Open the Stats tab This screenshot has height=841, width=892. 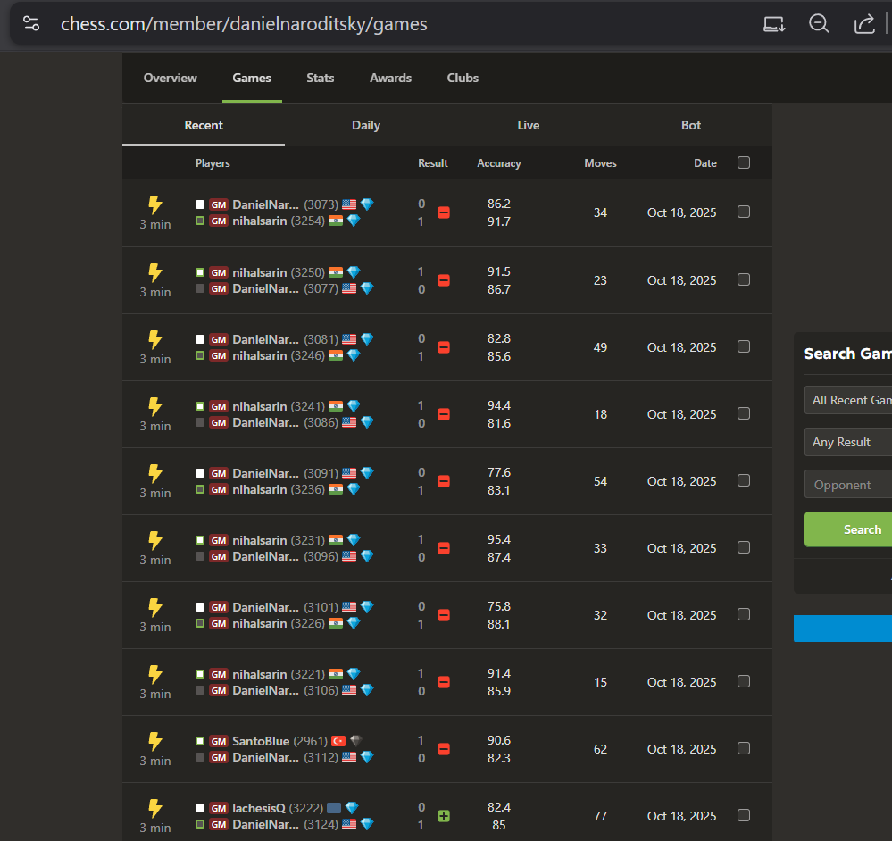click(321, 78)
